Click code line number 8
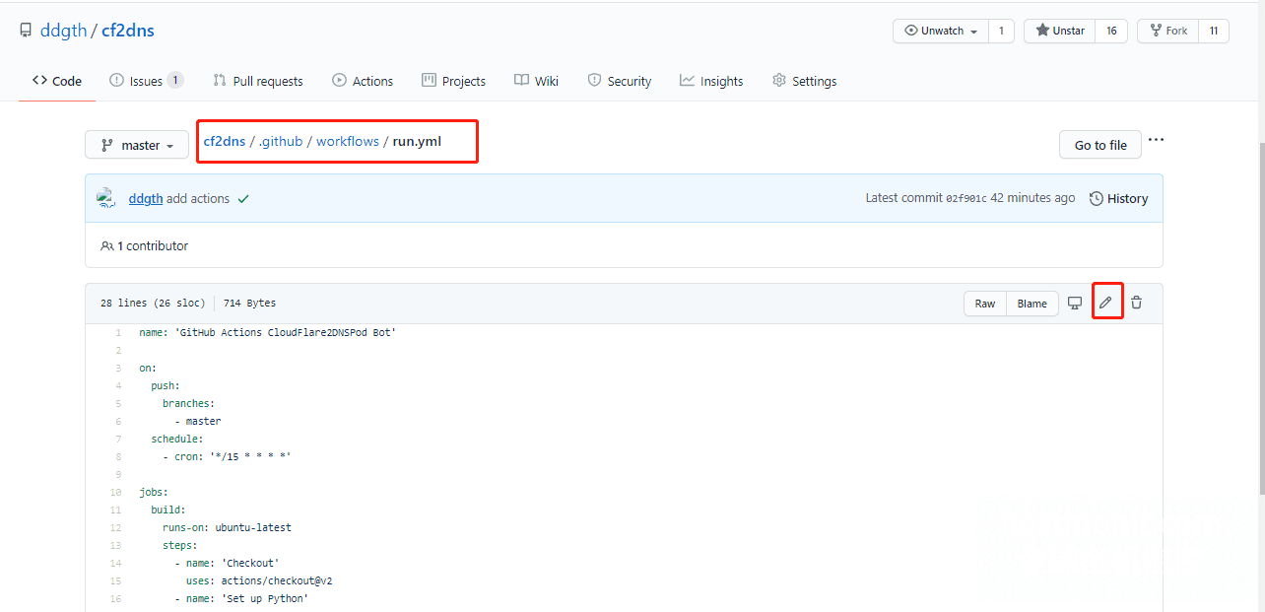The height and width of the screenshot is (612, 1265). (118, 456)
